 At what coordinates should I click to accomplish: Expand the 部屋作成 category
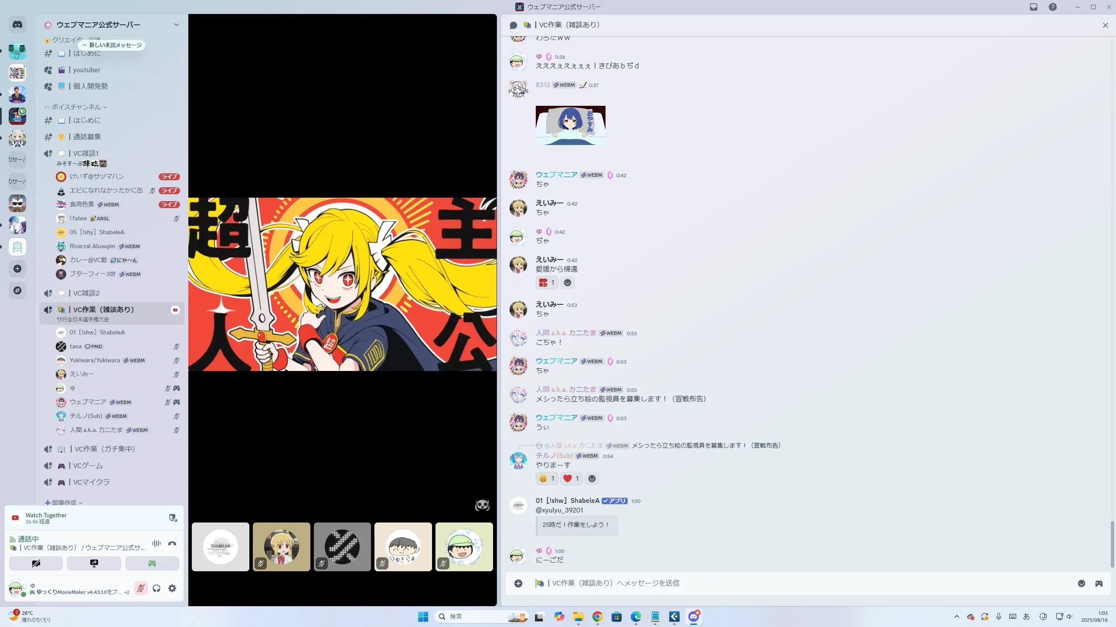[x=64, y=502]
